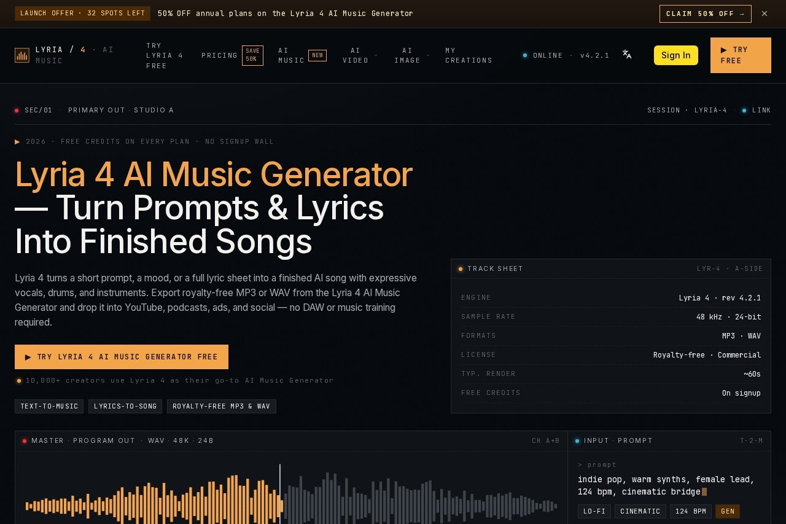Click the Lyria / 4 AI Music brand name
Viewport: 786px width, 524px height.
75,55
